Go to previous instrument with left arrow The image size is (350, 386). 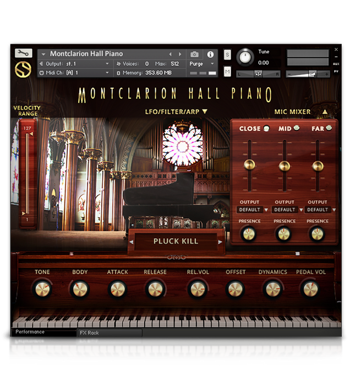pyautogui.click(x=170, y=54)
